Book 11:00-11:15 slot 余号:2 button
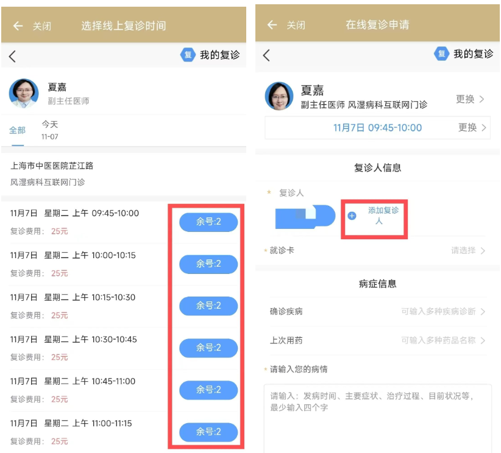Viewport: 501px width, 453px height. click(208, 432)
